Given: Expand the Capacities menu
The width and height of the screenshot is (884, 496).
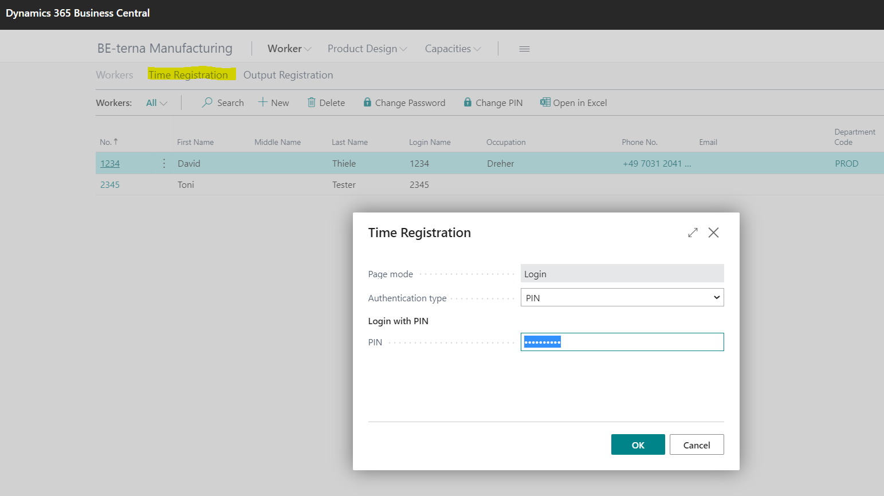Looking at the screenshot, I should coord(453,49).
